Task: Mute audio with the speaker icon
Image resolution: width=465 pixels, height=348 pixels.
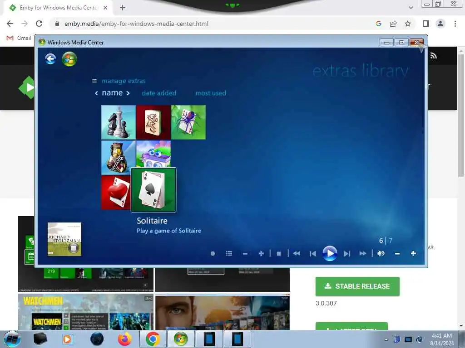Action: point(381,254)
